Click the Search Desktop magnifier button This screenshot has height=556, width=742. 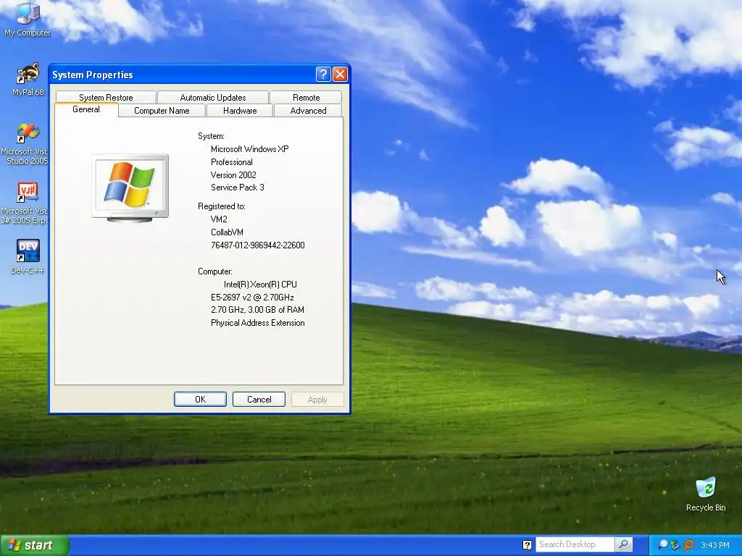pyautogui.click(x=624, y=544)
